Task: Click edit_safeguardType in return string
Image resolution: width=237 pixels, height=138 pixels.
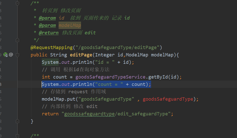Action: 143,114
